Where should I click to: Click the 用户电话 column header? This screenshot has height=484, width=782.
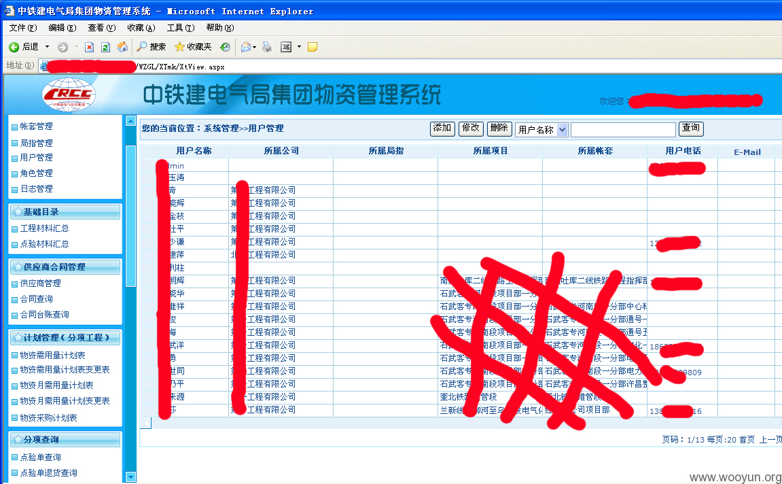[x=683, y=151]
